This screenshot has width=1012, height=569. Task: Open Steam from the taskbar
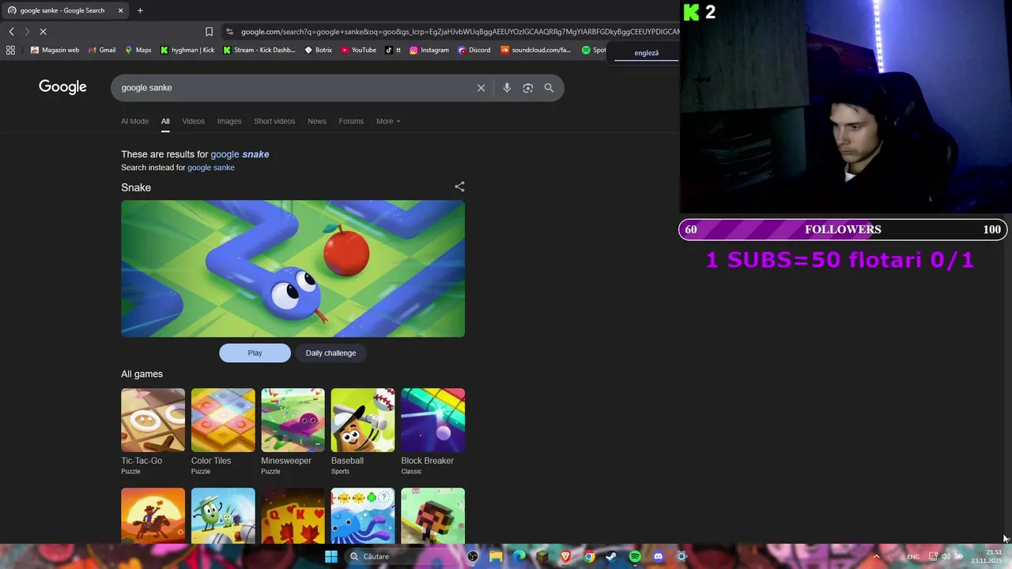(611, 556)
